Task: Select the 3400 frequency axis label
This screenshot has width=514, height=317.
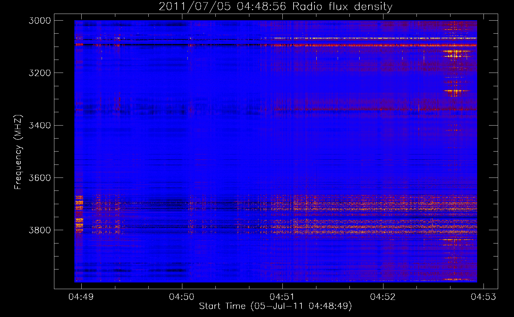Action: tap(40, 125)
